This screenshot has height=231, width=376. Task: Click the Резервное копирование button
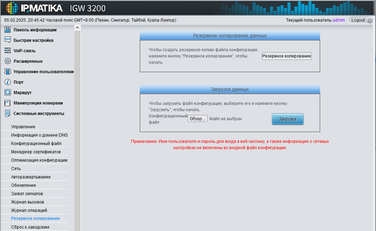[x=287, y=56]
